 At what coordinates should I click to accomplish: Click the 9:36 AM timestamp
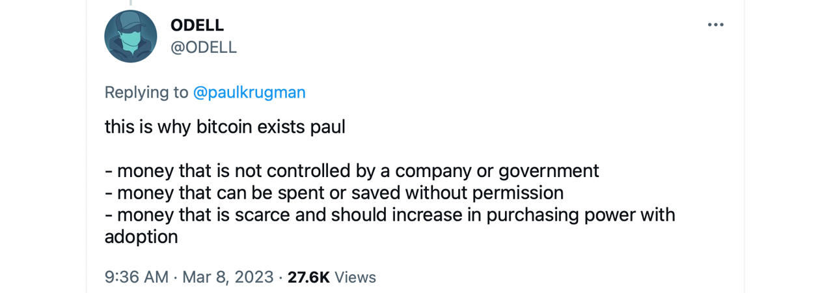click(137, 277)
